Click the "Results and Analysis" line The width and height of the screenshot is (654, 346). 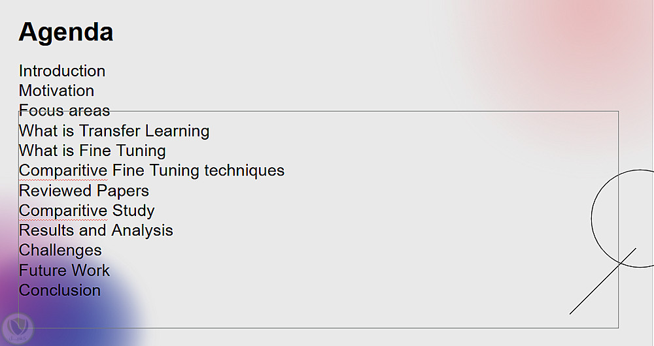95,230
